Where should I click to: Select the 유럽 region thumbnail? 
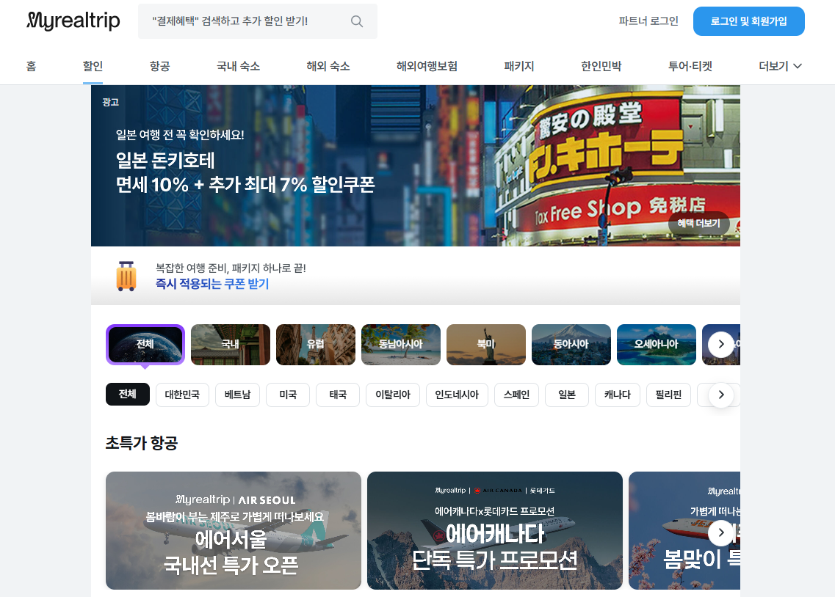click(x=316, y=345)
